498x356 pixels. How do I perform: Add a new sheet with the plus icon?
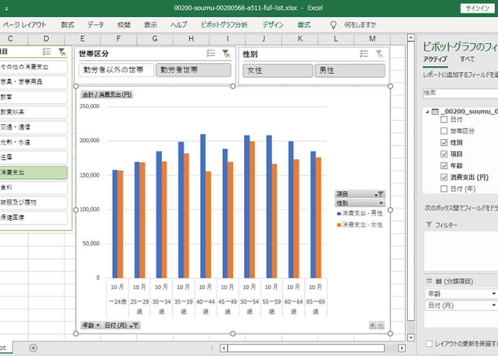coord(33,348)
